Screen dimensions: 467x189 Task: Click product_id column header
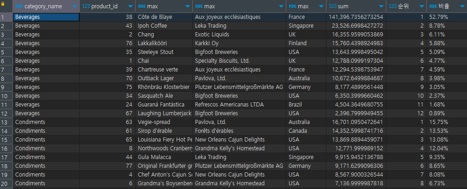(107, 6)
